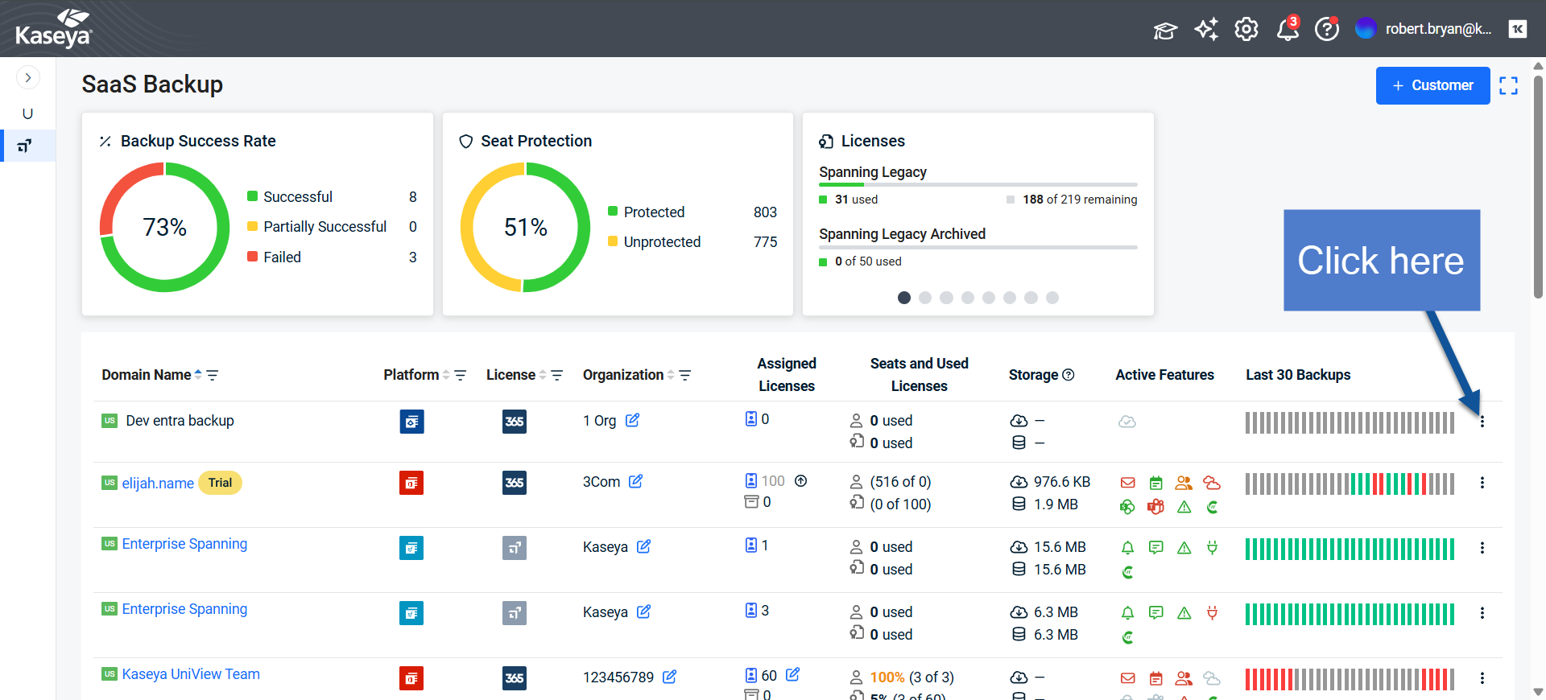Open row actions menu for Dev entra backup
This screenshot has height=700, width=1546.
[x=1482, y=422]
